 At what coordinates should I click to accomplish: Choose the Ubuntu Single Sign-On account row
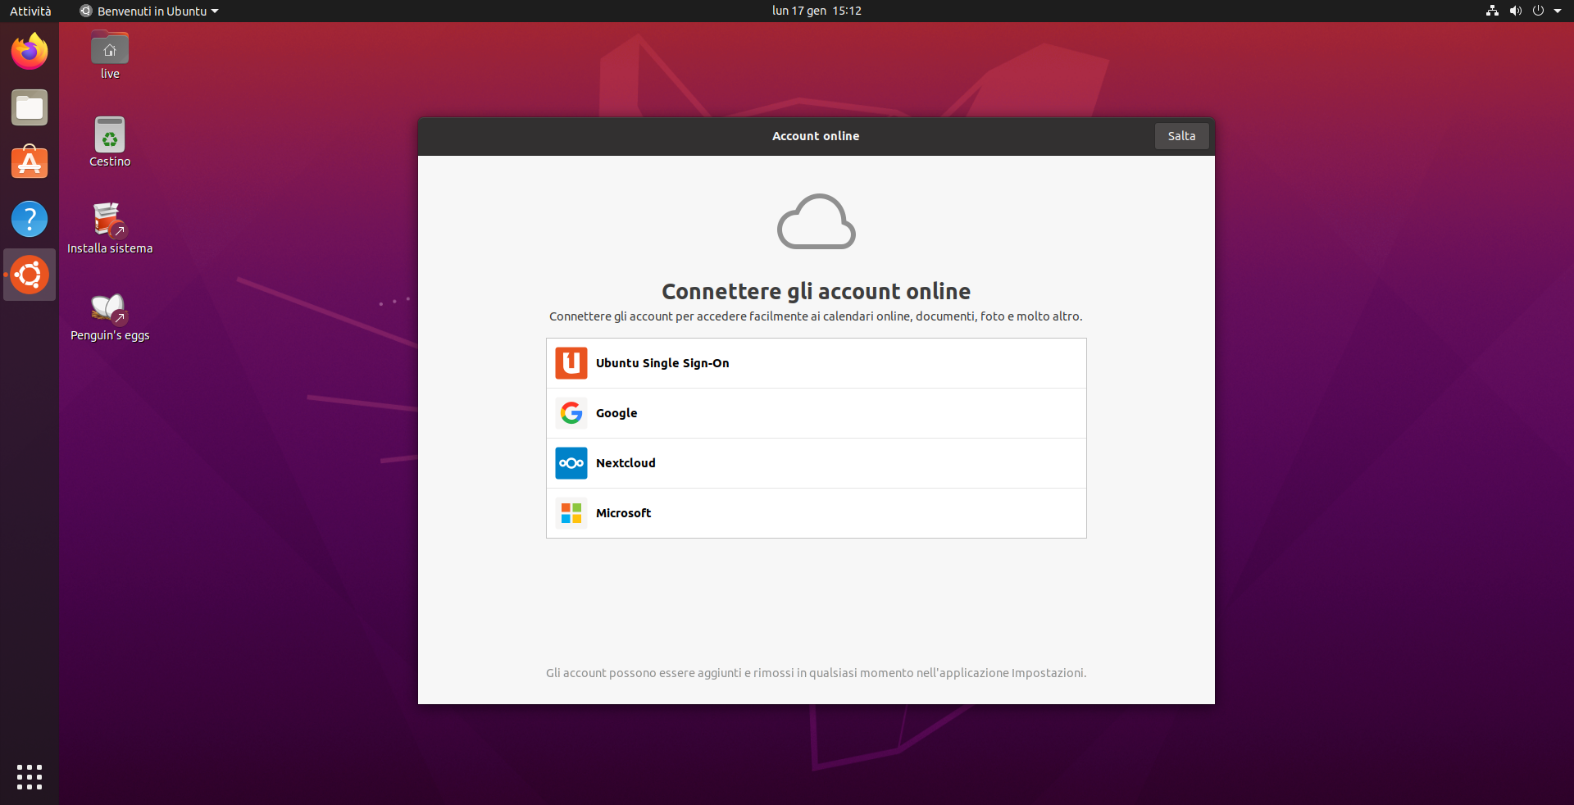pyautogui.click(x=817, y=363)
